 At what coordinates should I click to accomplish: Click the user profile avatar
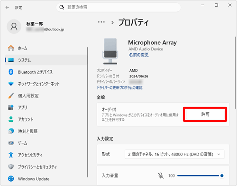(14, 27)
